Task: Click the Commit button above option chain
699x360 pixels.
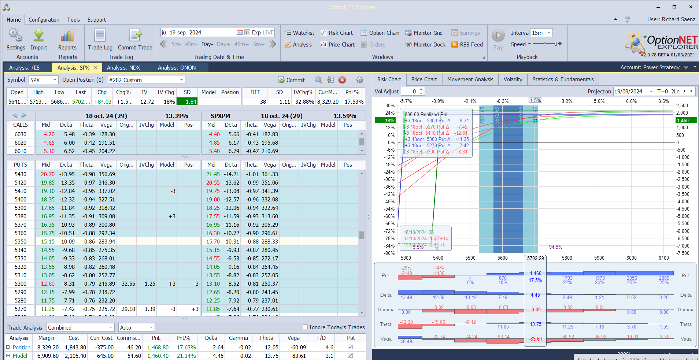Action: pyautogui.click(x=292, y=80)
